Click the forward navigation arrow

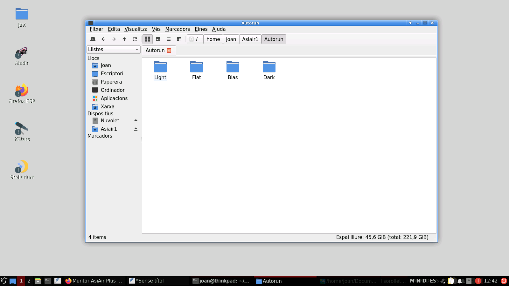pos(114,39)
